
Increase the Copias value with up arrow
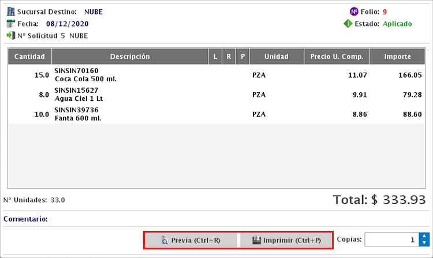pyautogui.click(x=424, y=236)
